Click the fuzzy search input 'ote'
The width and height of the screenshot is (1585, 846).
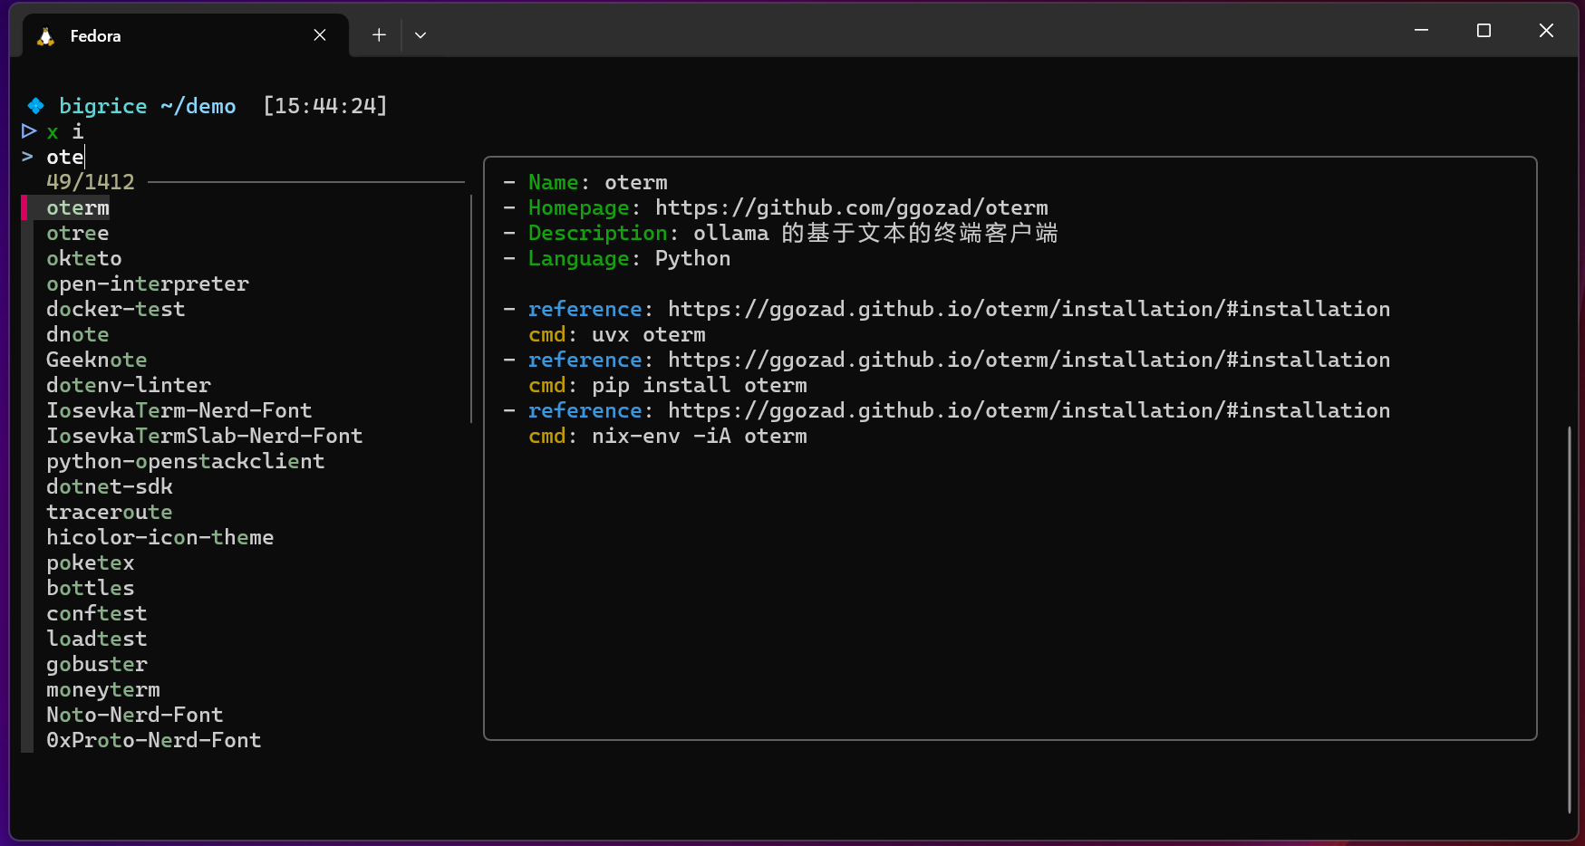(x=65, y=157)
